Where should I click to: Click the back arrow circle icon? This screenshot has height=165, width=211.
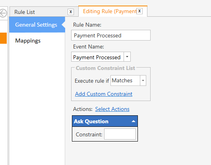3,13
